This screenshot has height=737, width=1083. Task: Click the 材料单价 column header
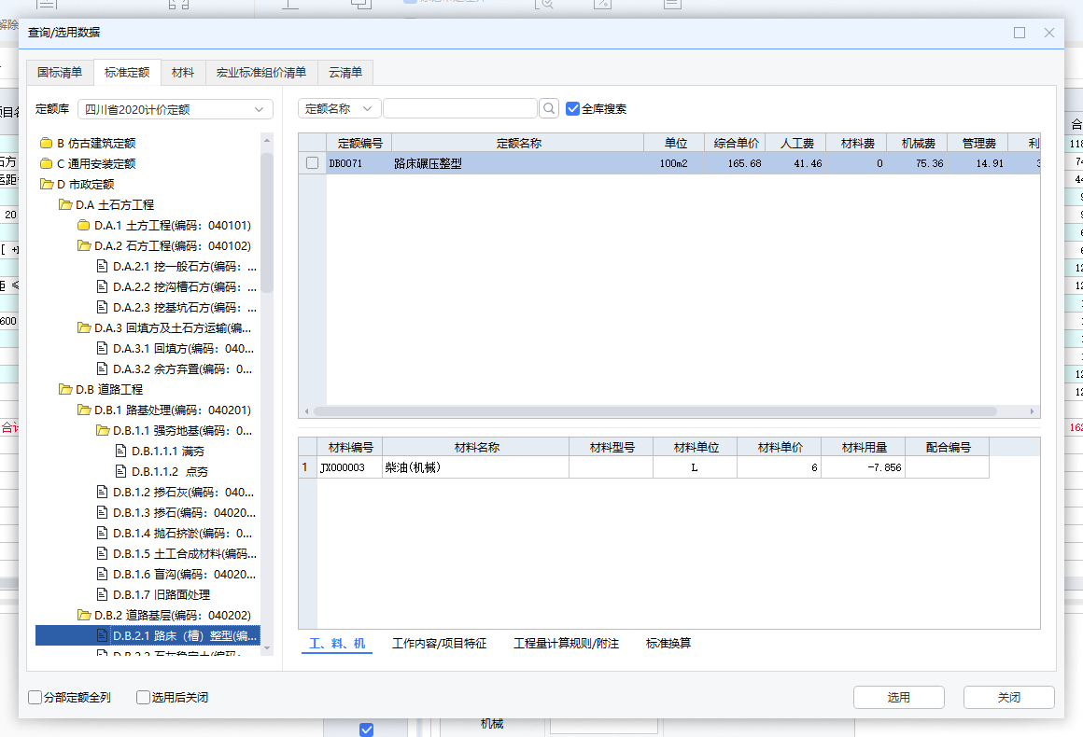(x=779, y=447)
